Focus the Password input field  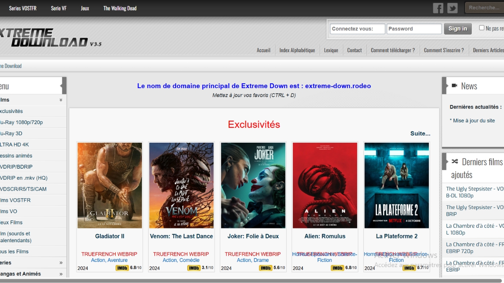coord(414,29)
